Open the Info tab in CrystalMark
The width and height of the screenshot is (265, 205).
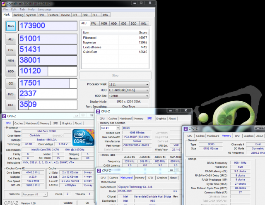click(x=105, y=15)
